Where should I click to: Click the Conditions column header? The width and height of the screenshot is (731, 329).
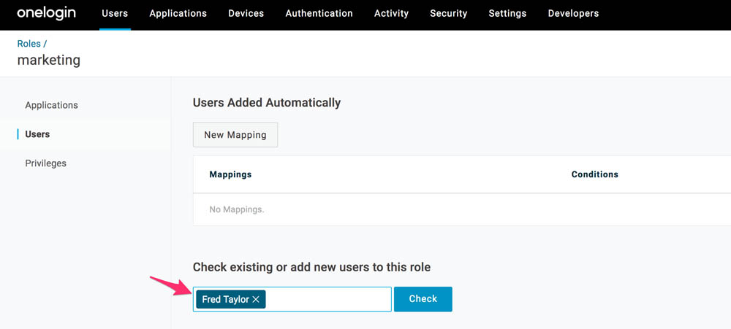[x=595, y=174]
